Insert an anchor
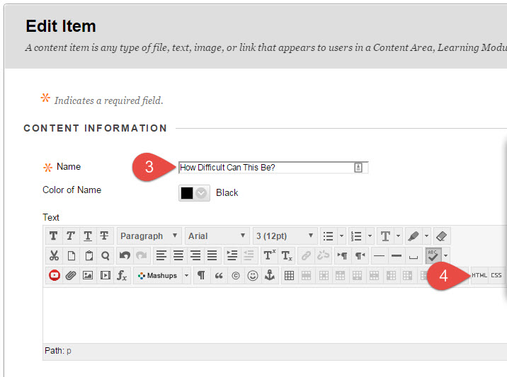507x377 pixels. [x=270, y=276]
